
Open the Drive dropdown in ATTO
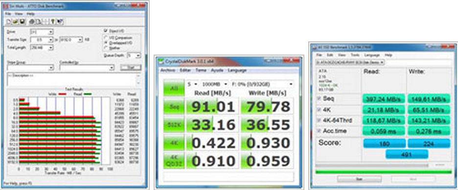pos(42,32)
